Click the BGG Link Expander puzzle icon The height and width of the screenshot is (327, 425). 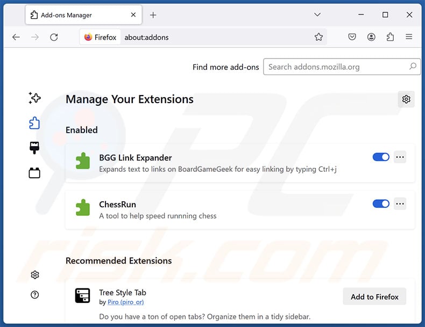[x=83, y=161]
